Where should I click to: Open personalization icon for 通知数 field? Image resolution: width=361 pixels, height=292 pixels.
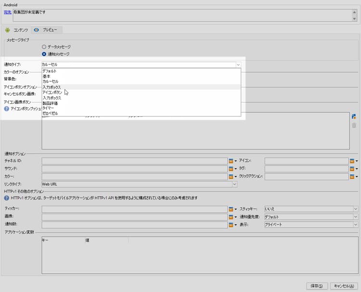(x=231, y=225)
